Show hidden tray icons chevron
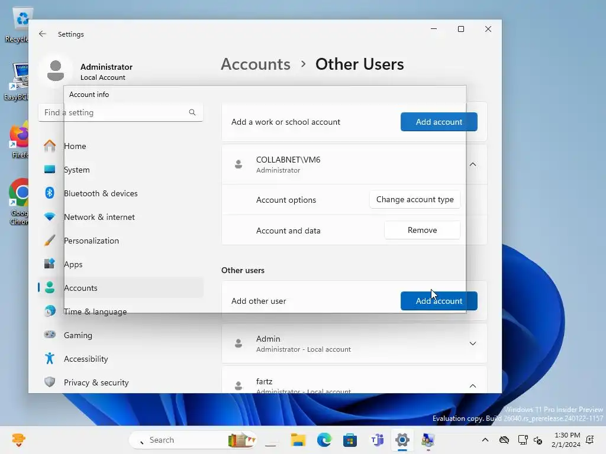This screenshot has width=606, height=454. (x=485, y=440)
